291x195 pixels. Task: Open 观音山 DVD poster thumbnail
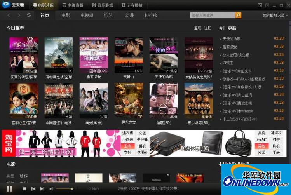pos(129,55)
